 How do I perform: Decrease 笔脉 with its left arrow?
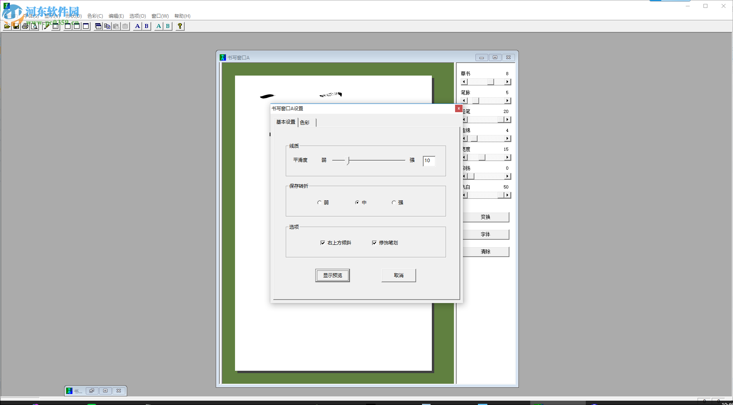coord(464,101)
